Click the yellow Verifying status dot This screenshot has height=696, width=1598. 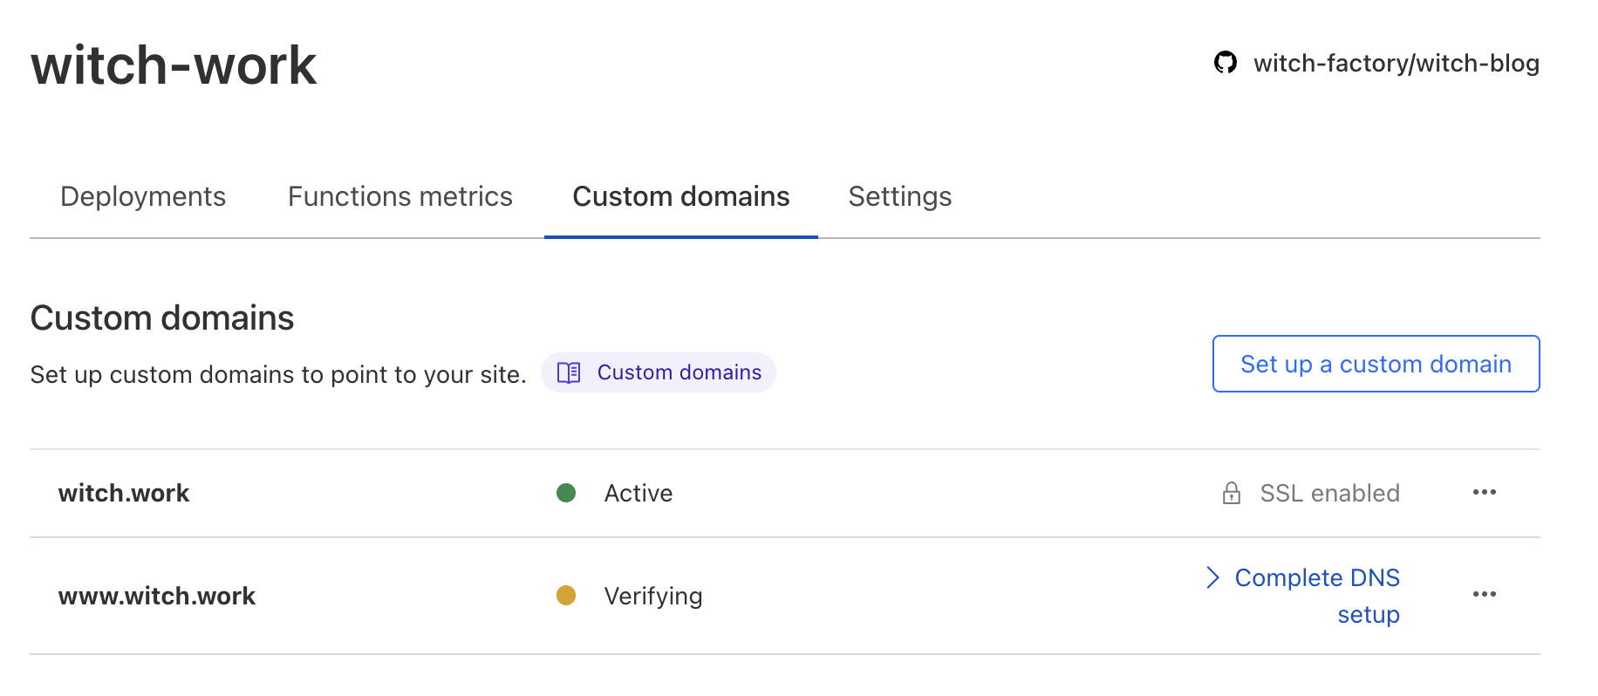566,596
